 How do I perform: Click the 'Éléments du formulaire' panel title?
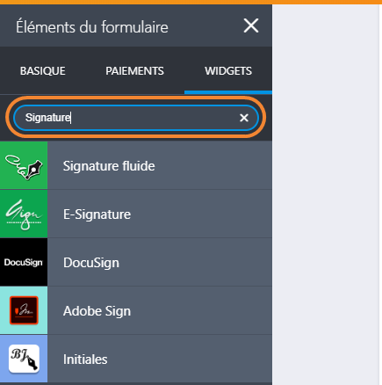point(92,27)
